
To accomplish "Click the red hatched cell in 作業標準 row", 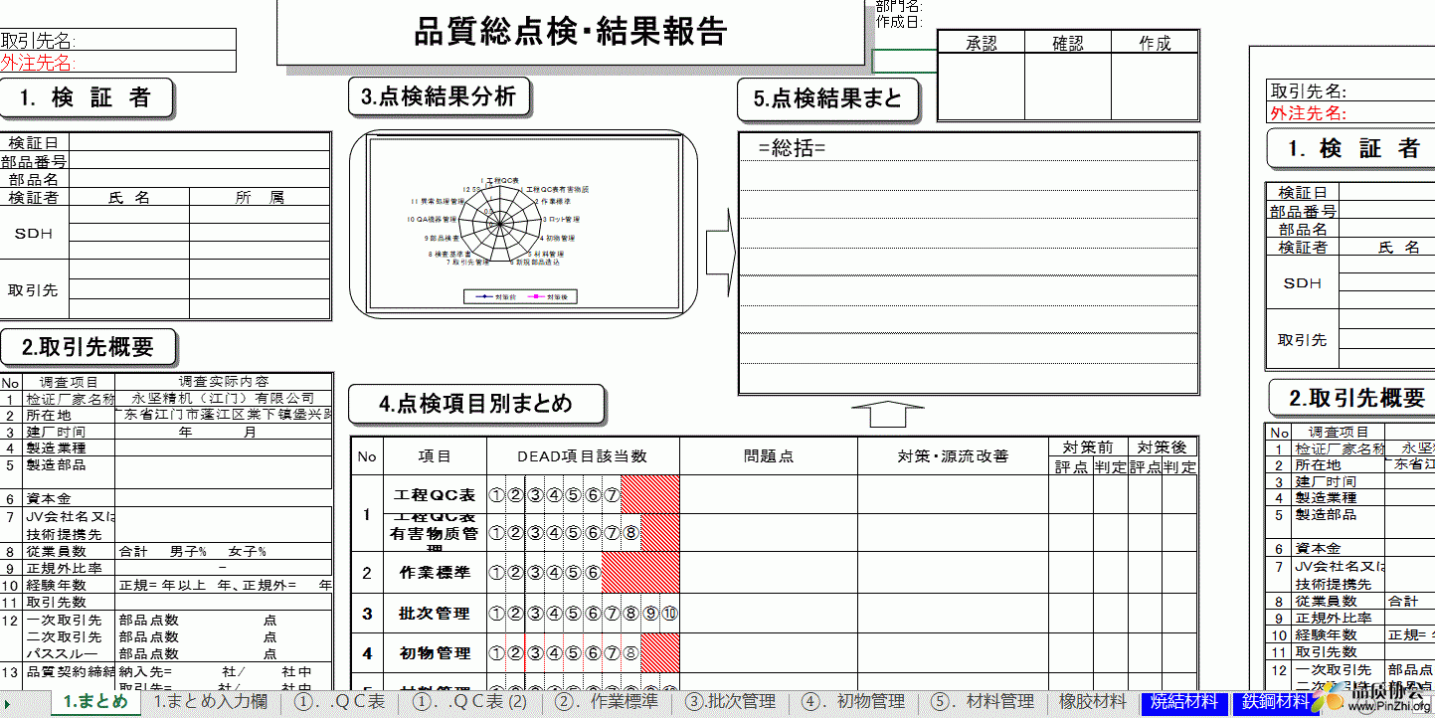I will tap(640, 573).
